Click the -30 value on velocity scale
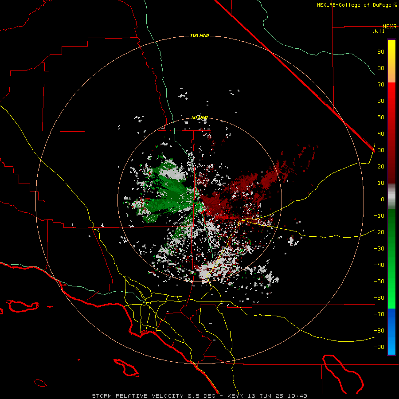 (379, 249)
